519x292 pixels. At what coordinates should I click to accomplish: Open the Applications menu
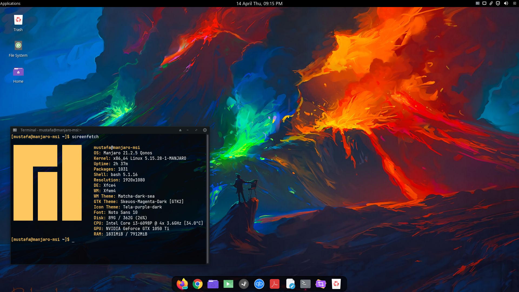(10, 4)
